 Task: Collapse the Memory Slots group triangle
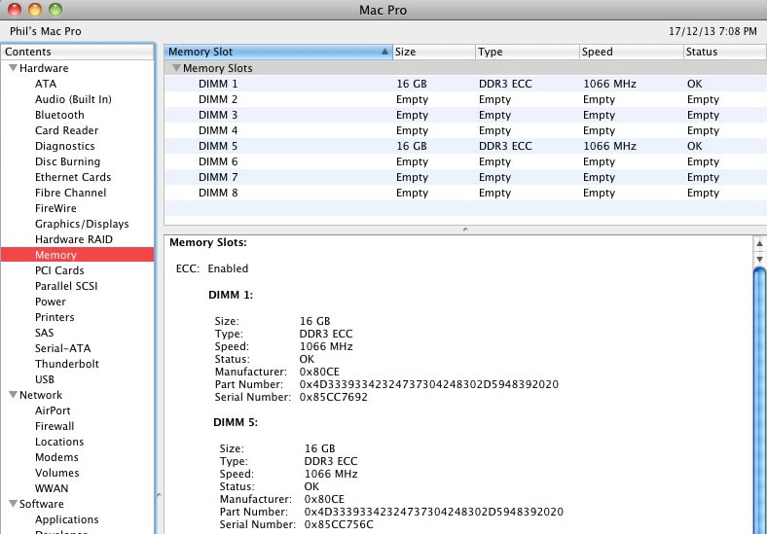(x=176, y=68)
